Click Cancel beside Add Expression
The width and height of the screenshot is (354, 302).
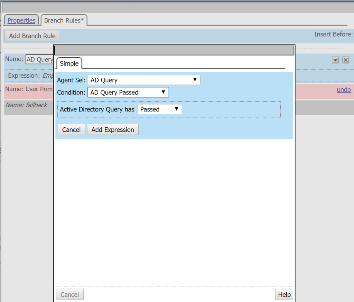click(71, 129)
